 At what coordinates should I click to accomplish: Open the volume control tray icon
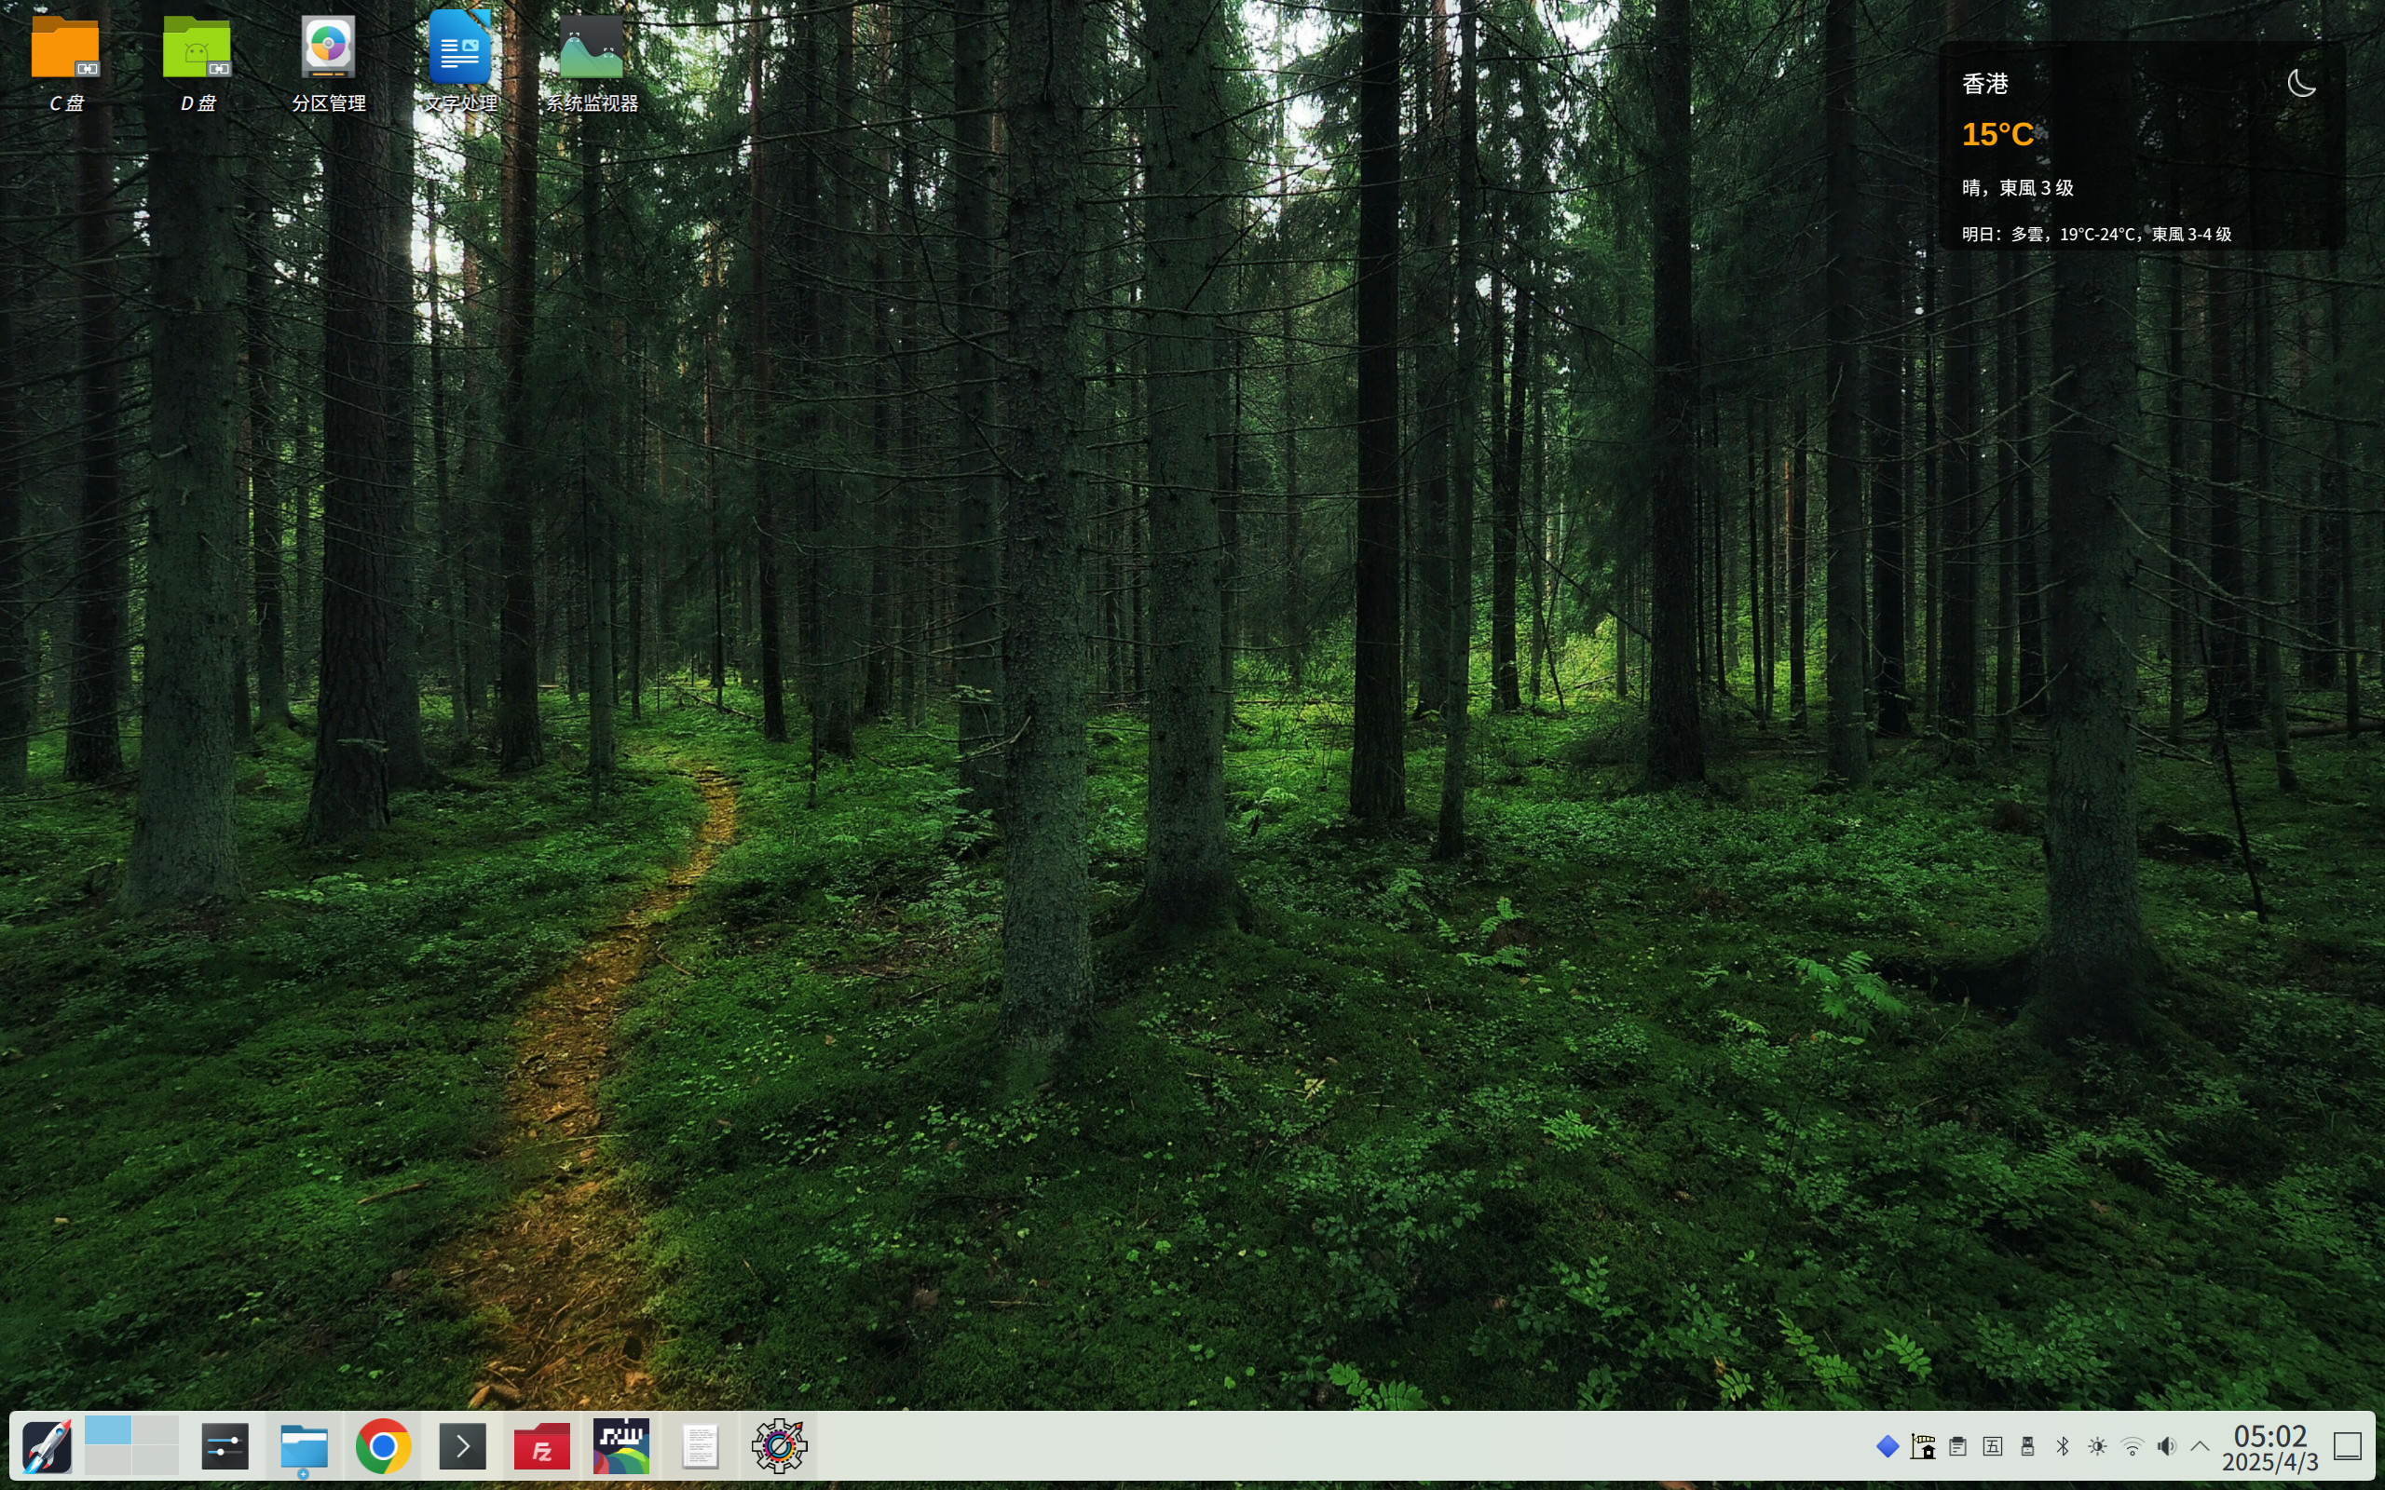2166,1445
